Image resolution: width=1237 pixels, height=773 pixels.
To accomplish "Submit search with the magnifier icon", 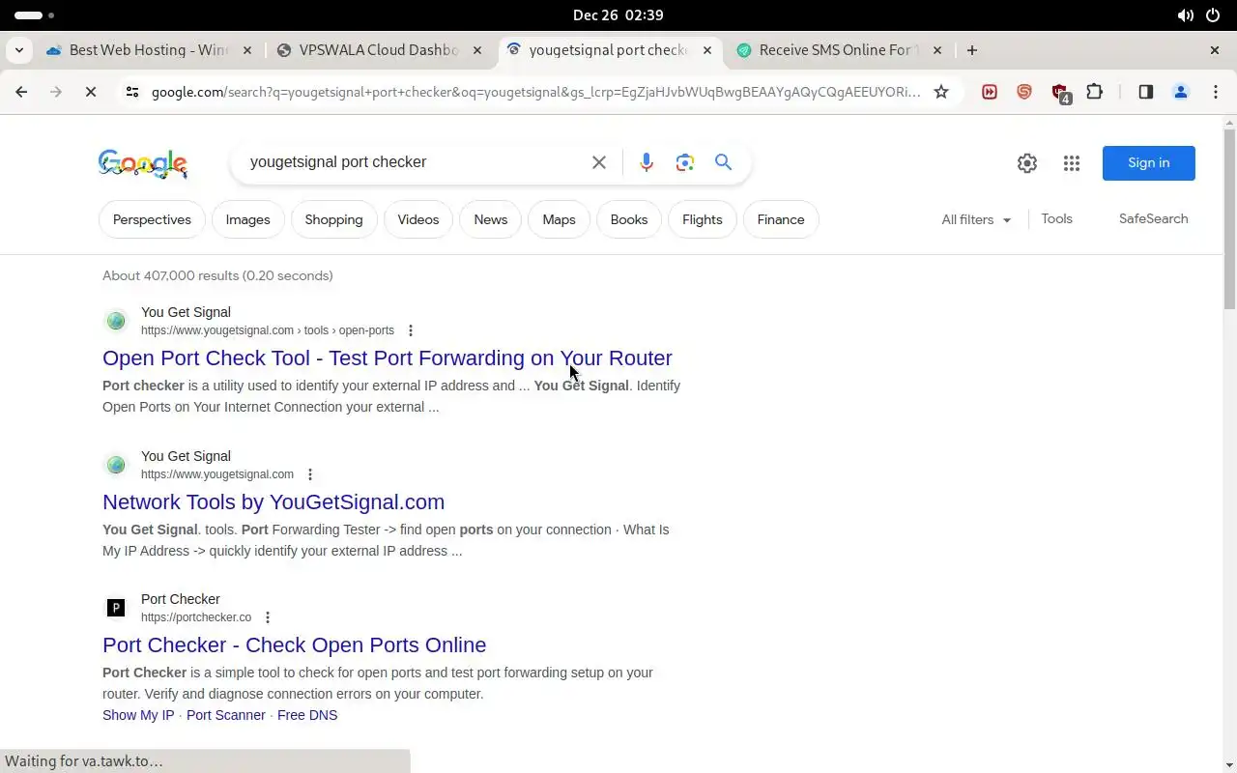I will (723, 162).
